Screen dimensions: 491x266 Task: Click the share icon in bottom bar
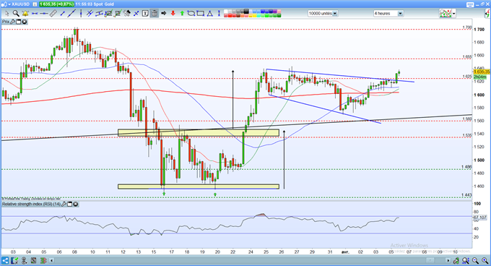pyautogui.click(x=5, y=260)
